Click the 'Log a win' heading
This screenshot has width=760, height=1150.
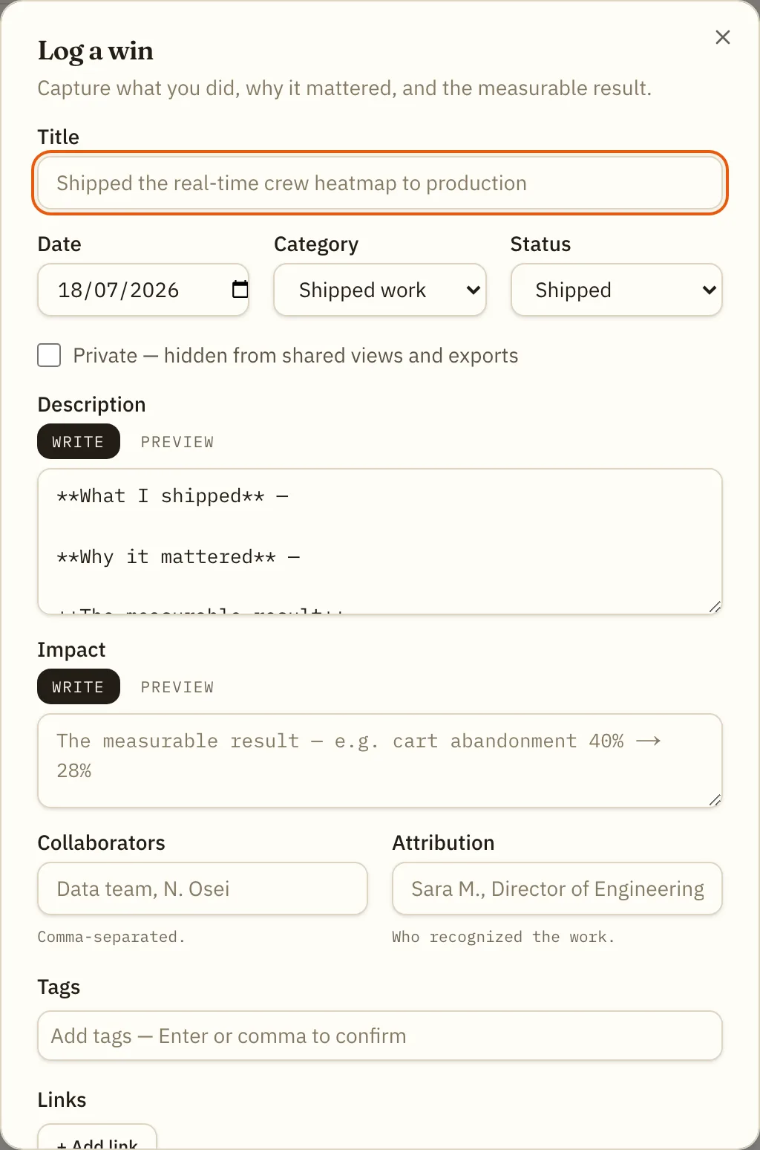coord(96,51)
